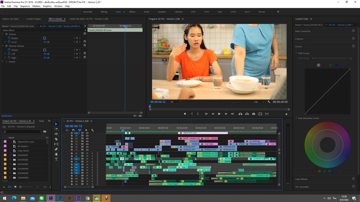Open the Lumetri Scopes tab
The width and height of the screenshot is (360, 202).
33,19
